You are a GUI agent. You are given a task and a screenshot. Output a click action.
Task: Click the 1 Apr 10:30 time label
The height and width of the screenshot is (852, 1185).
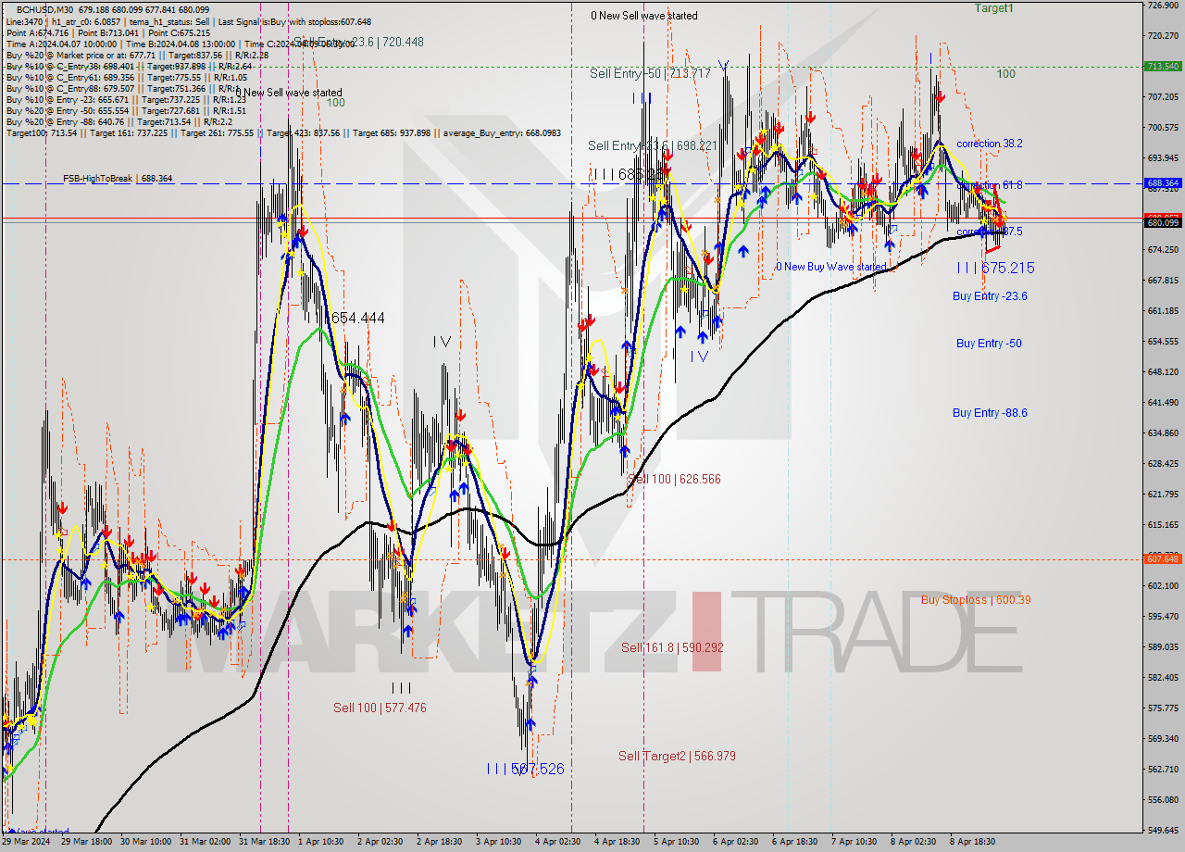pos(322,842)
